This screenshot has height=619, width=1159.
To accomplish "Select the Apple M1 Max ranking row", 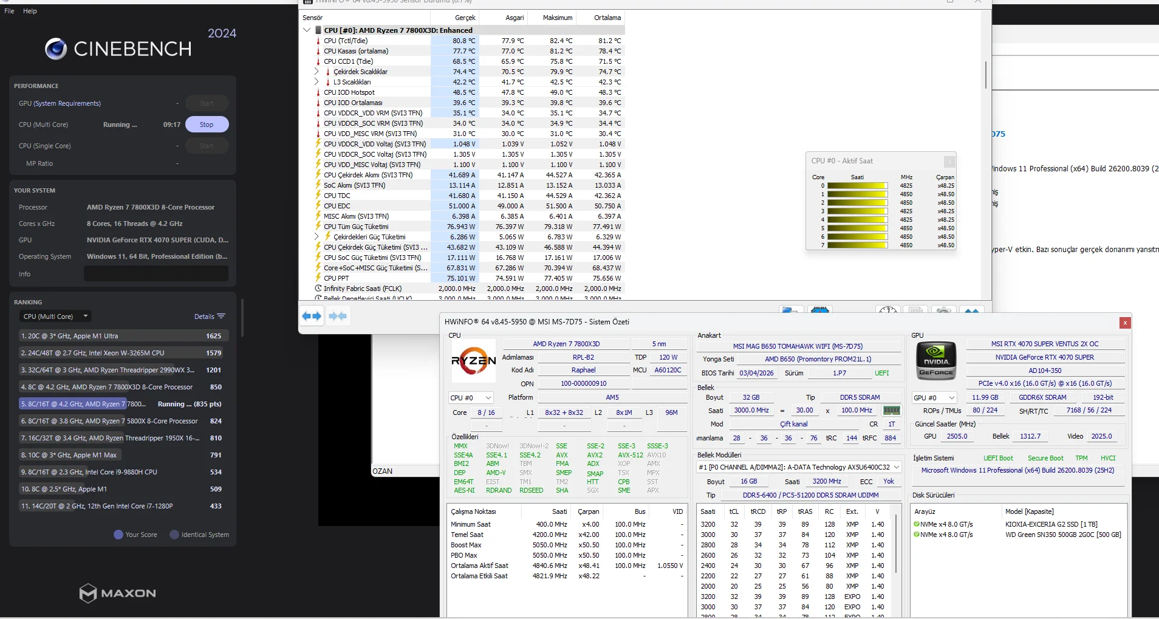I will [x=124, y=455].
